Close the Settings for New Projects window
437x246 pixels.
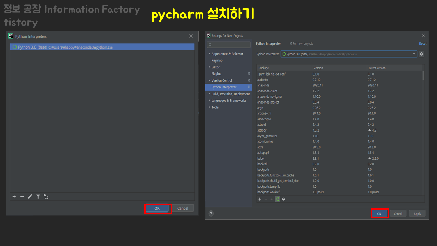click(423, 36)
